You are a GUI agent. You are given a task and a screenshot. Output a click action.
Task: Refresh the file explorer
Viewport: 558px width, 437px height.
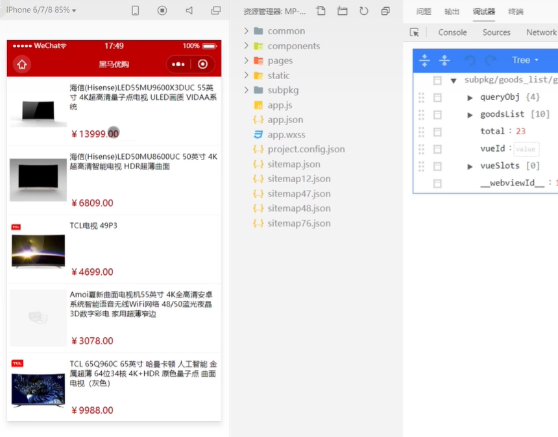point(364,11)
